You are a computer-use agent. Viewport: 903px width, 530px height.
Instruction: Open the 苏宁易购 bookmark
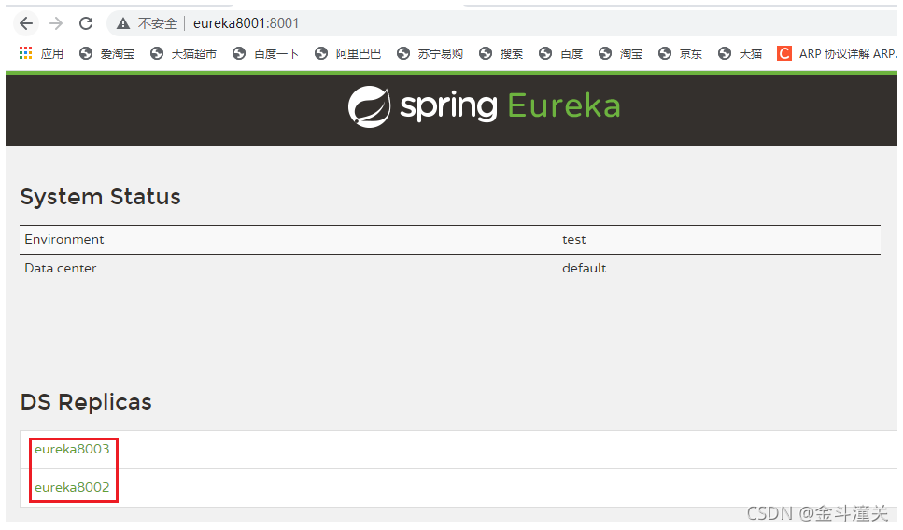[x=430, y=53]
